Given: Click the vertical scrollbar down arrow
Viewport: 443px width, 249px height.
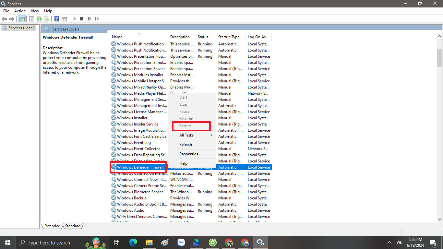Looking at the screenshot, I should pos(439,219).
